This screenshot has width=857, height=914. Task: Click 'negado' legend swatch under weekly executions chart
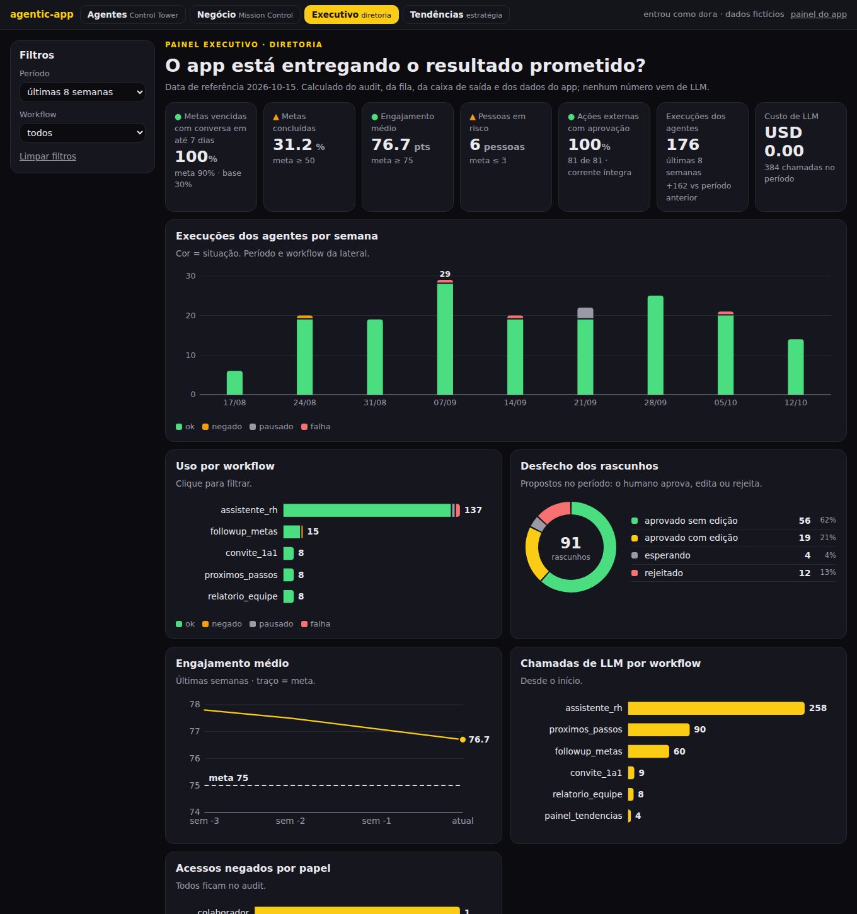click(x=205, y=427)
